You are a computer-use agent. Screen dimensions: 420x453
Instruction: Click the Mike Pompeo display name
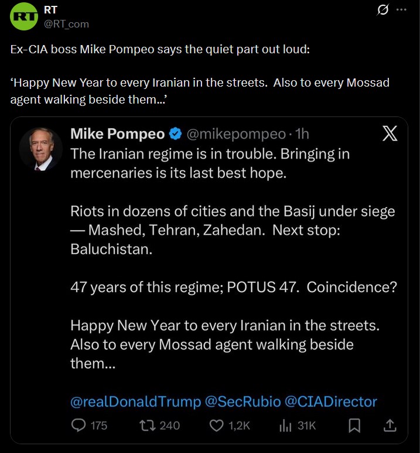(x=117, y=134)
